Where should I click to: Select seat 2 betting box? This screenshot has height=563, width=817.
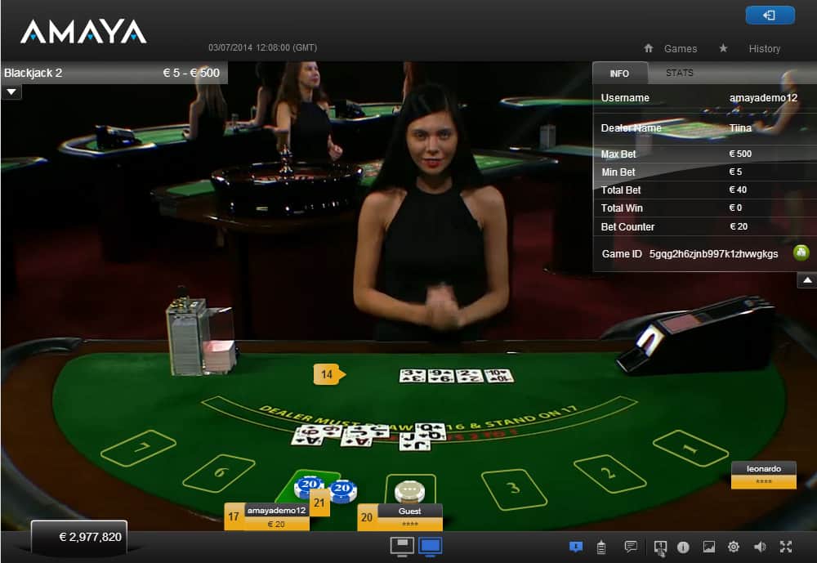pyautogui.click(x=609, y=473)
